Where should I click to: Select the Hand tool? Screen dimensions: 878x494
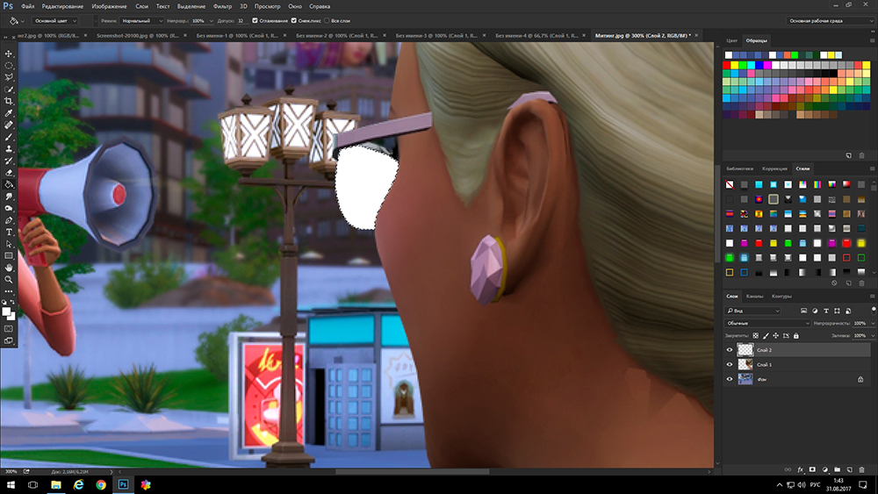coord(9,267)
